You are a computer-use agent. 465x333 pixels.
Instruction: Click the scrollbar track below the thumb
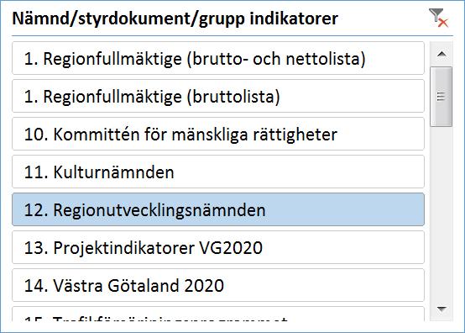click(441, 213)
